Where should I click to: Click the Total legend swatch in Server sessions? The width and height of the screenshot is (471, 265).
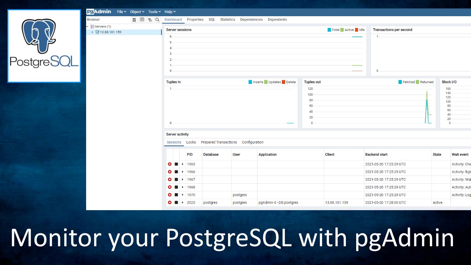(x=329, y=30)
